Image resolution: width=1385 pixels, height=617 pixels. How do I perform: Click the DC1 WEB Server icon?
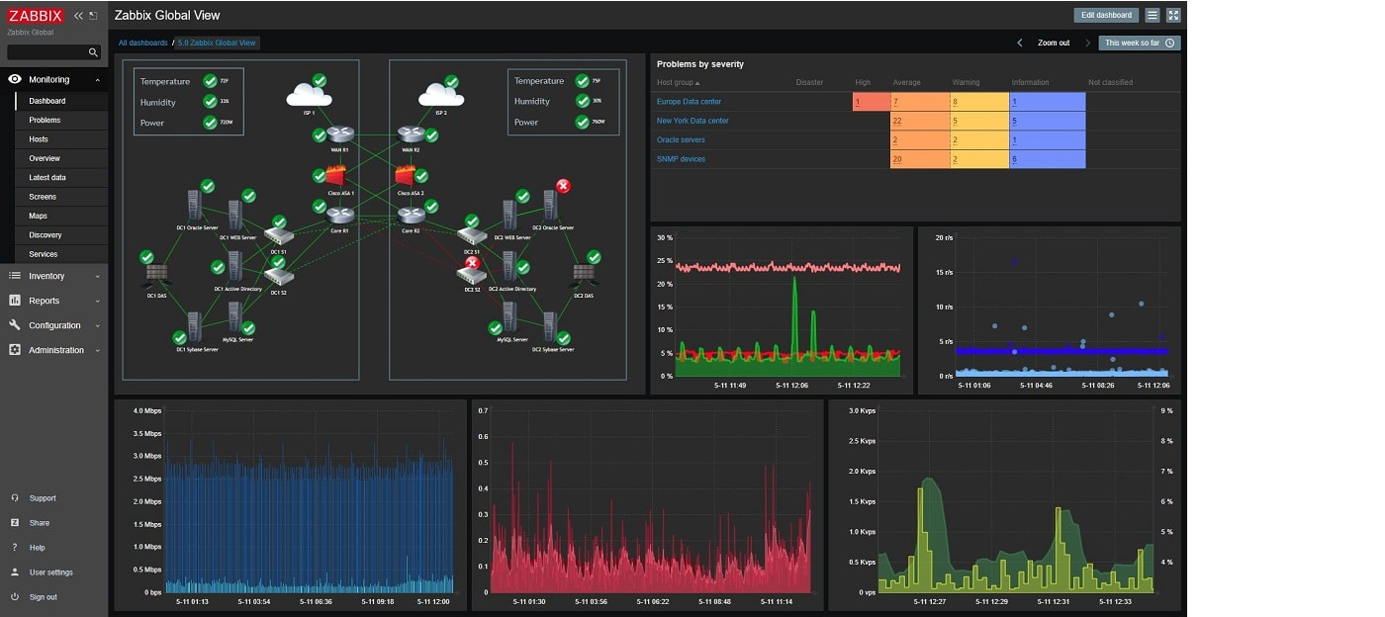tap(235, 216)
